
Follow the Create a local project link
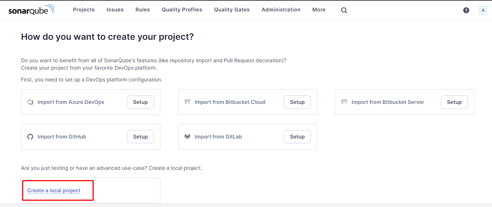coord(54,190)
